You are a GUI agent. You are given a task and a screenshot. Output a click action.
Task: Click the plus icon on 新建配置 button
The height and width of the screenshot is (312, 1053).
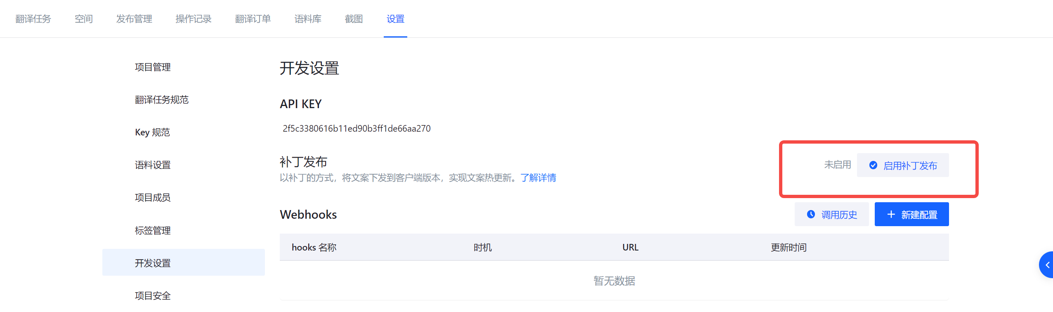891,214
